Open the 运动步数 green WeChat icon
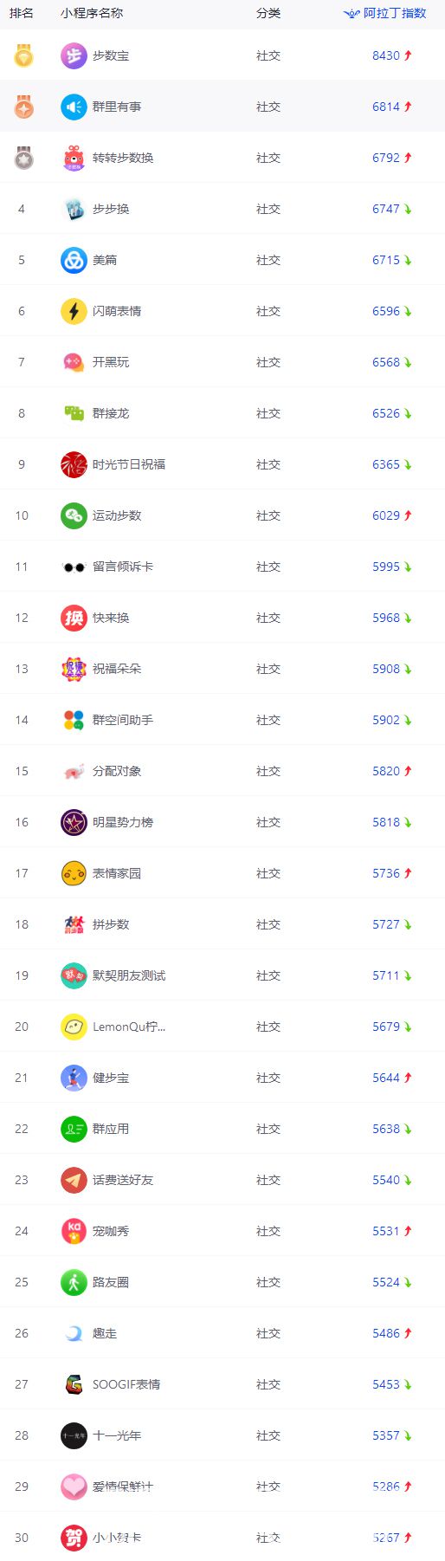 tap(74, 515)
